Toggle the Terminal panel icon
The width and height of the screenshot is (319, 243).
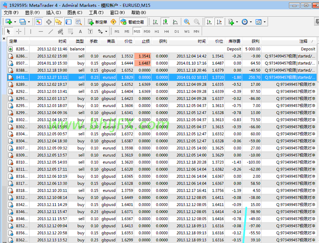coord(68,22)
